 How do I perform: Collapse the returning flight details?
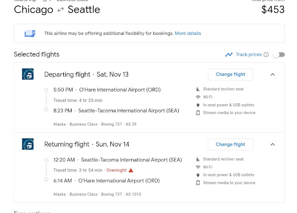click(x=273, y=144)
